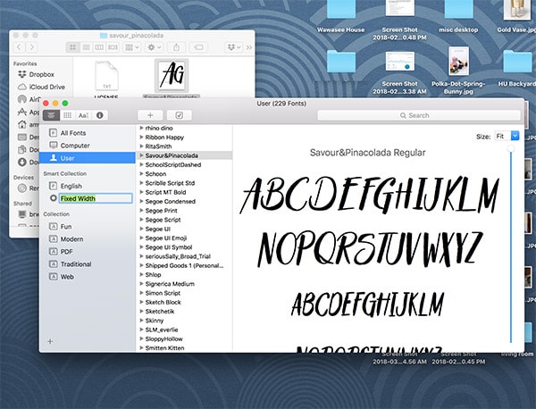
Task: Expand the rhino dino font family
Action: (141, 128)
